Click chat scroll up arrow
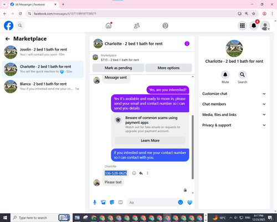Screen dimensions: 277x222 click(193, 77)
